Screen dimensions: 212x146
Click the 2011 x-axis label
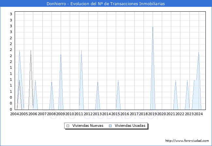pos(79,114)
